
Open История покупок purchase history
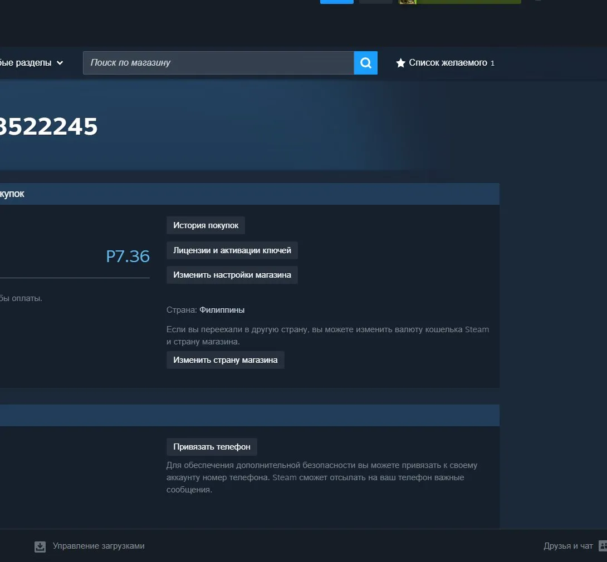(x=205, y=225)
